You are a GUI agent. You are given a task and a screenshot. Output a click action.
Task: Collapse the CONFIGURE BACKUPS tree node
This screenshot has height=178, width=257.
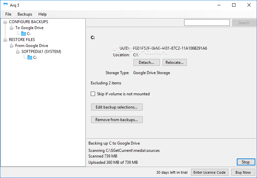[5, 22]
